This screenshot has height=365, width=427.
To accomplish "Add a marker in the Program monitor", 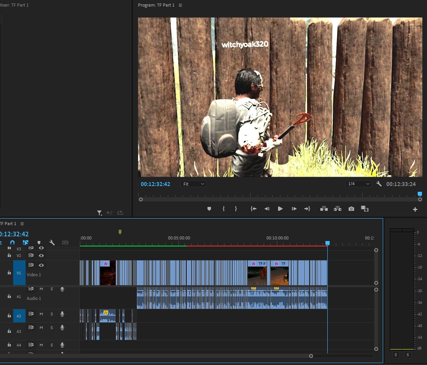I will tap(209, 209).
